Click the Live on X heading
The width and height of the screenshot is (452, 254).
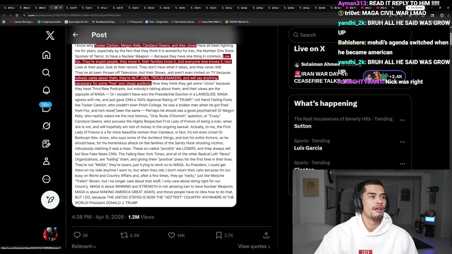tap(309, 49)
